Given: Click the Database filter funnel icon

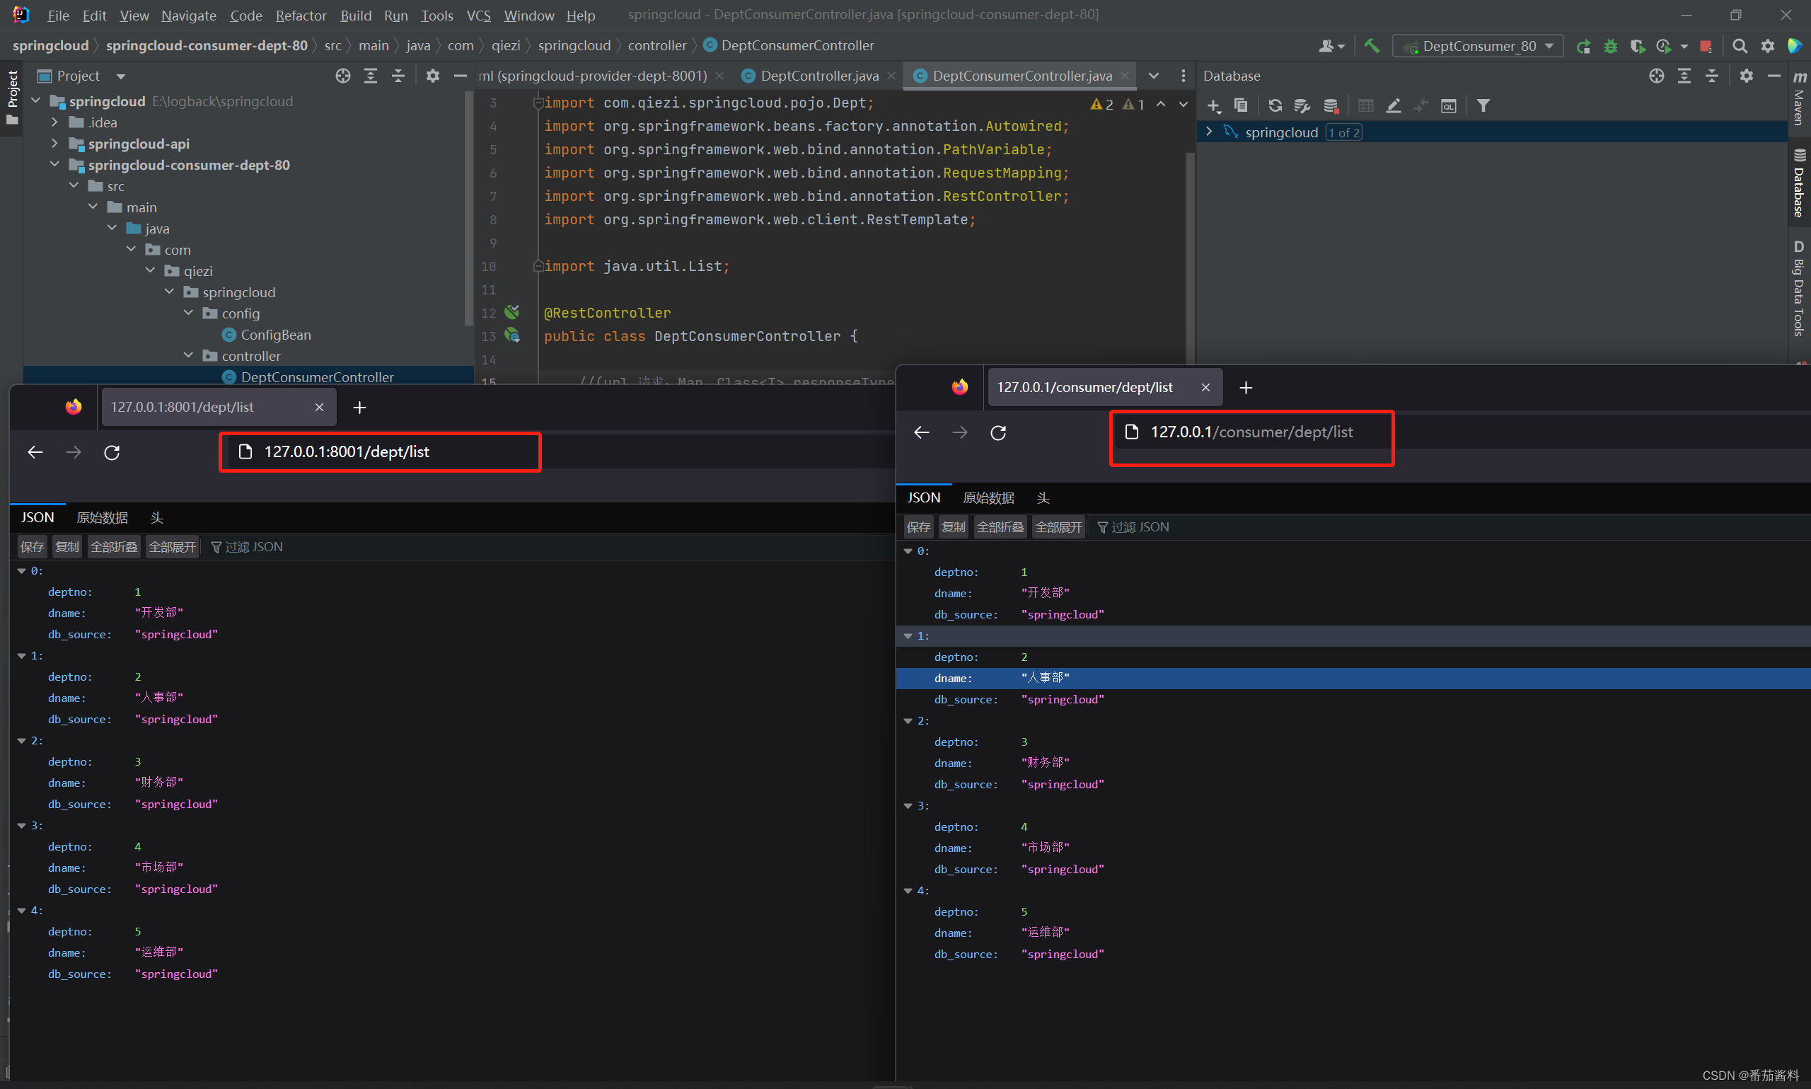Looking at the screenshot, I should pyautogui.click(x=1483, y=105).
